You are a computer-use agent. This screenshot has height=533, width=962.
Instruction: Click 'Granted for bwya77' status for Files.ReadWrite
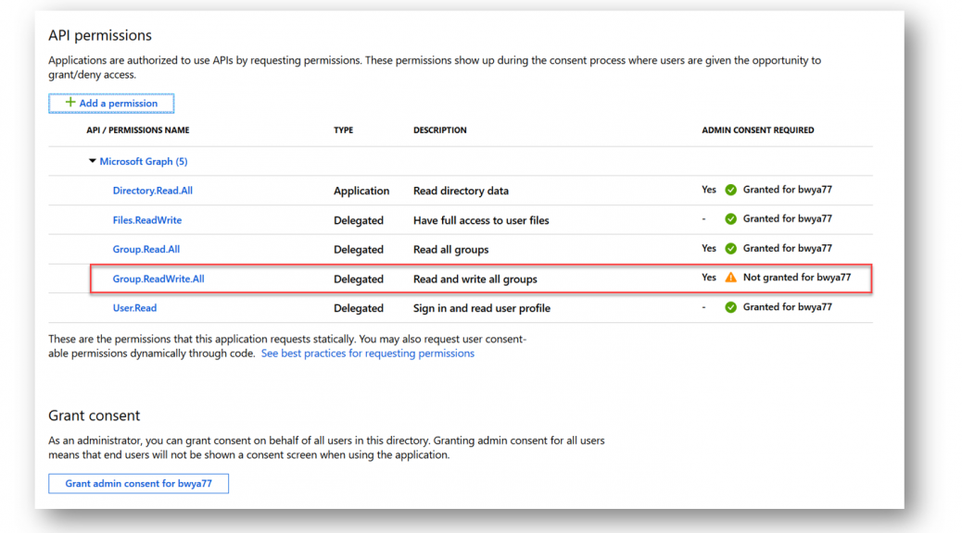(788, 218)
